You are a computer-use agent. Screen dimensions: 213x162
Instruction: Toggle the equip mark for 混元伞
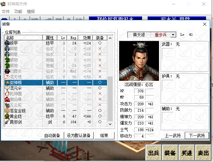pos(100,88)
